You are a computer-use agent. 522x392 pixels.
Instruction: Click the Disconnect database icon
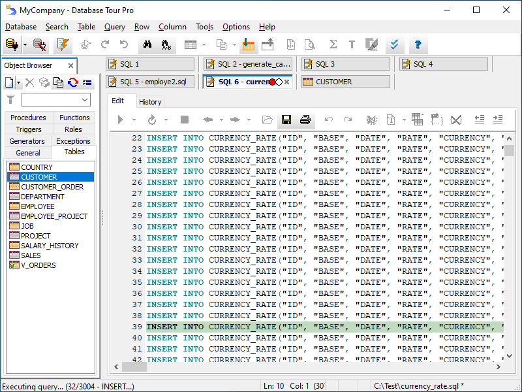coord(39,45)
